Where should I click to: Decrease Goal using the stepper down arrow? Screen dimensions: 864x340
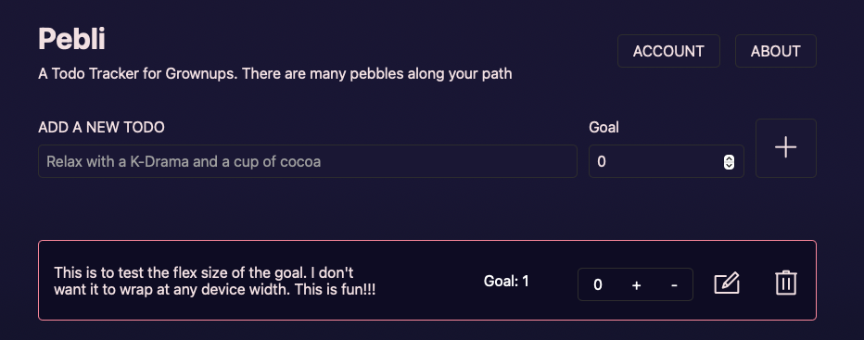[x=729, y=165]
